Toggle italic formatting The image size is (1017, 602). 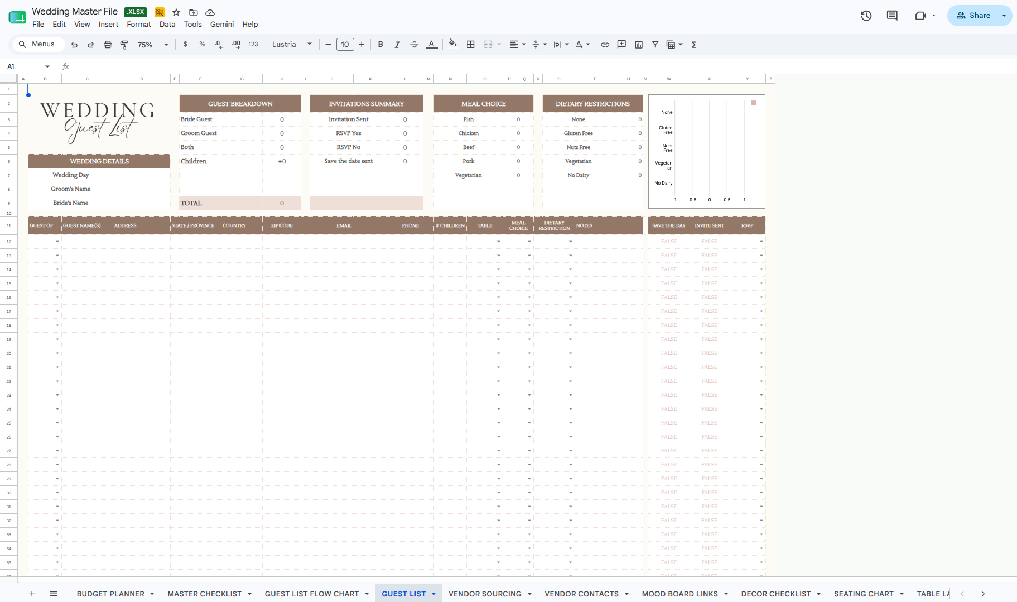coord(397,45)
